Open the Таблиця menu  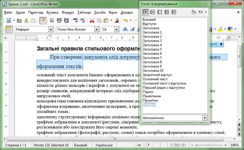coord(84,12)
